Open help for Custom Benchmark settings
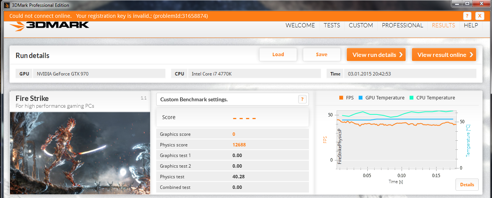 click(x=302, y=99)
